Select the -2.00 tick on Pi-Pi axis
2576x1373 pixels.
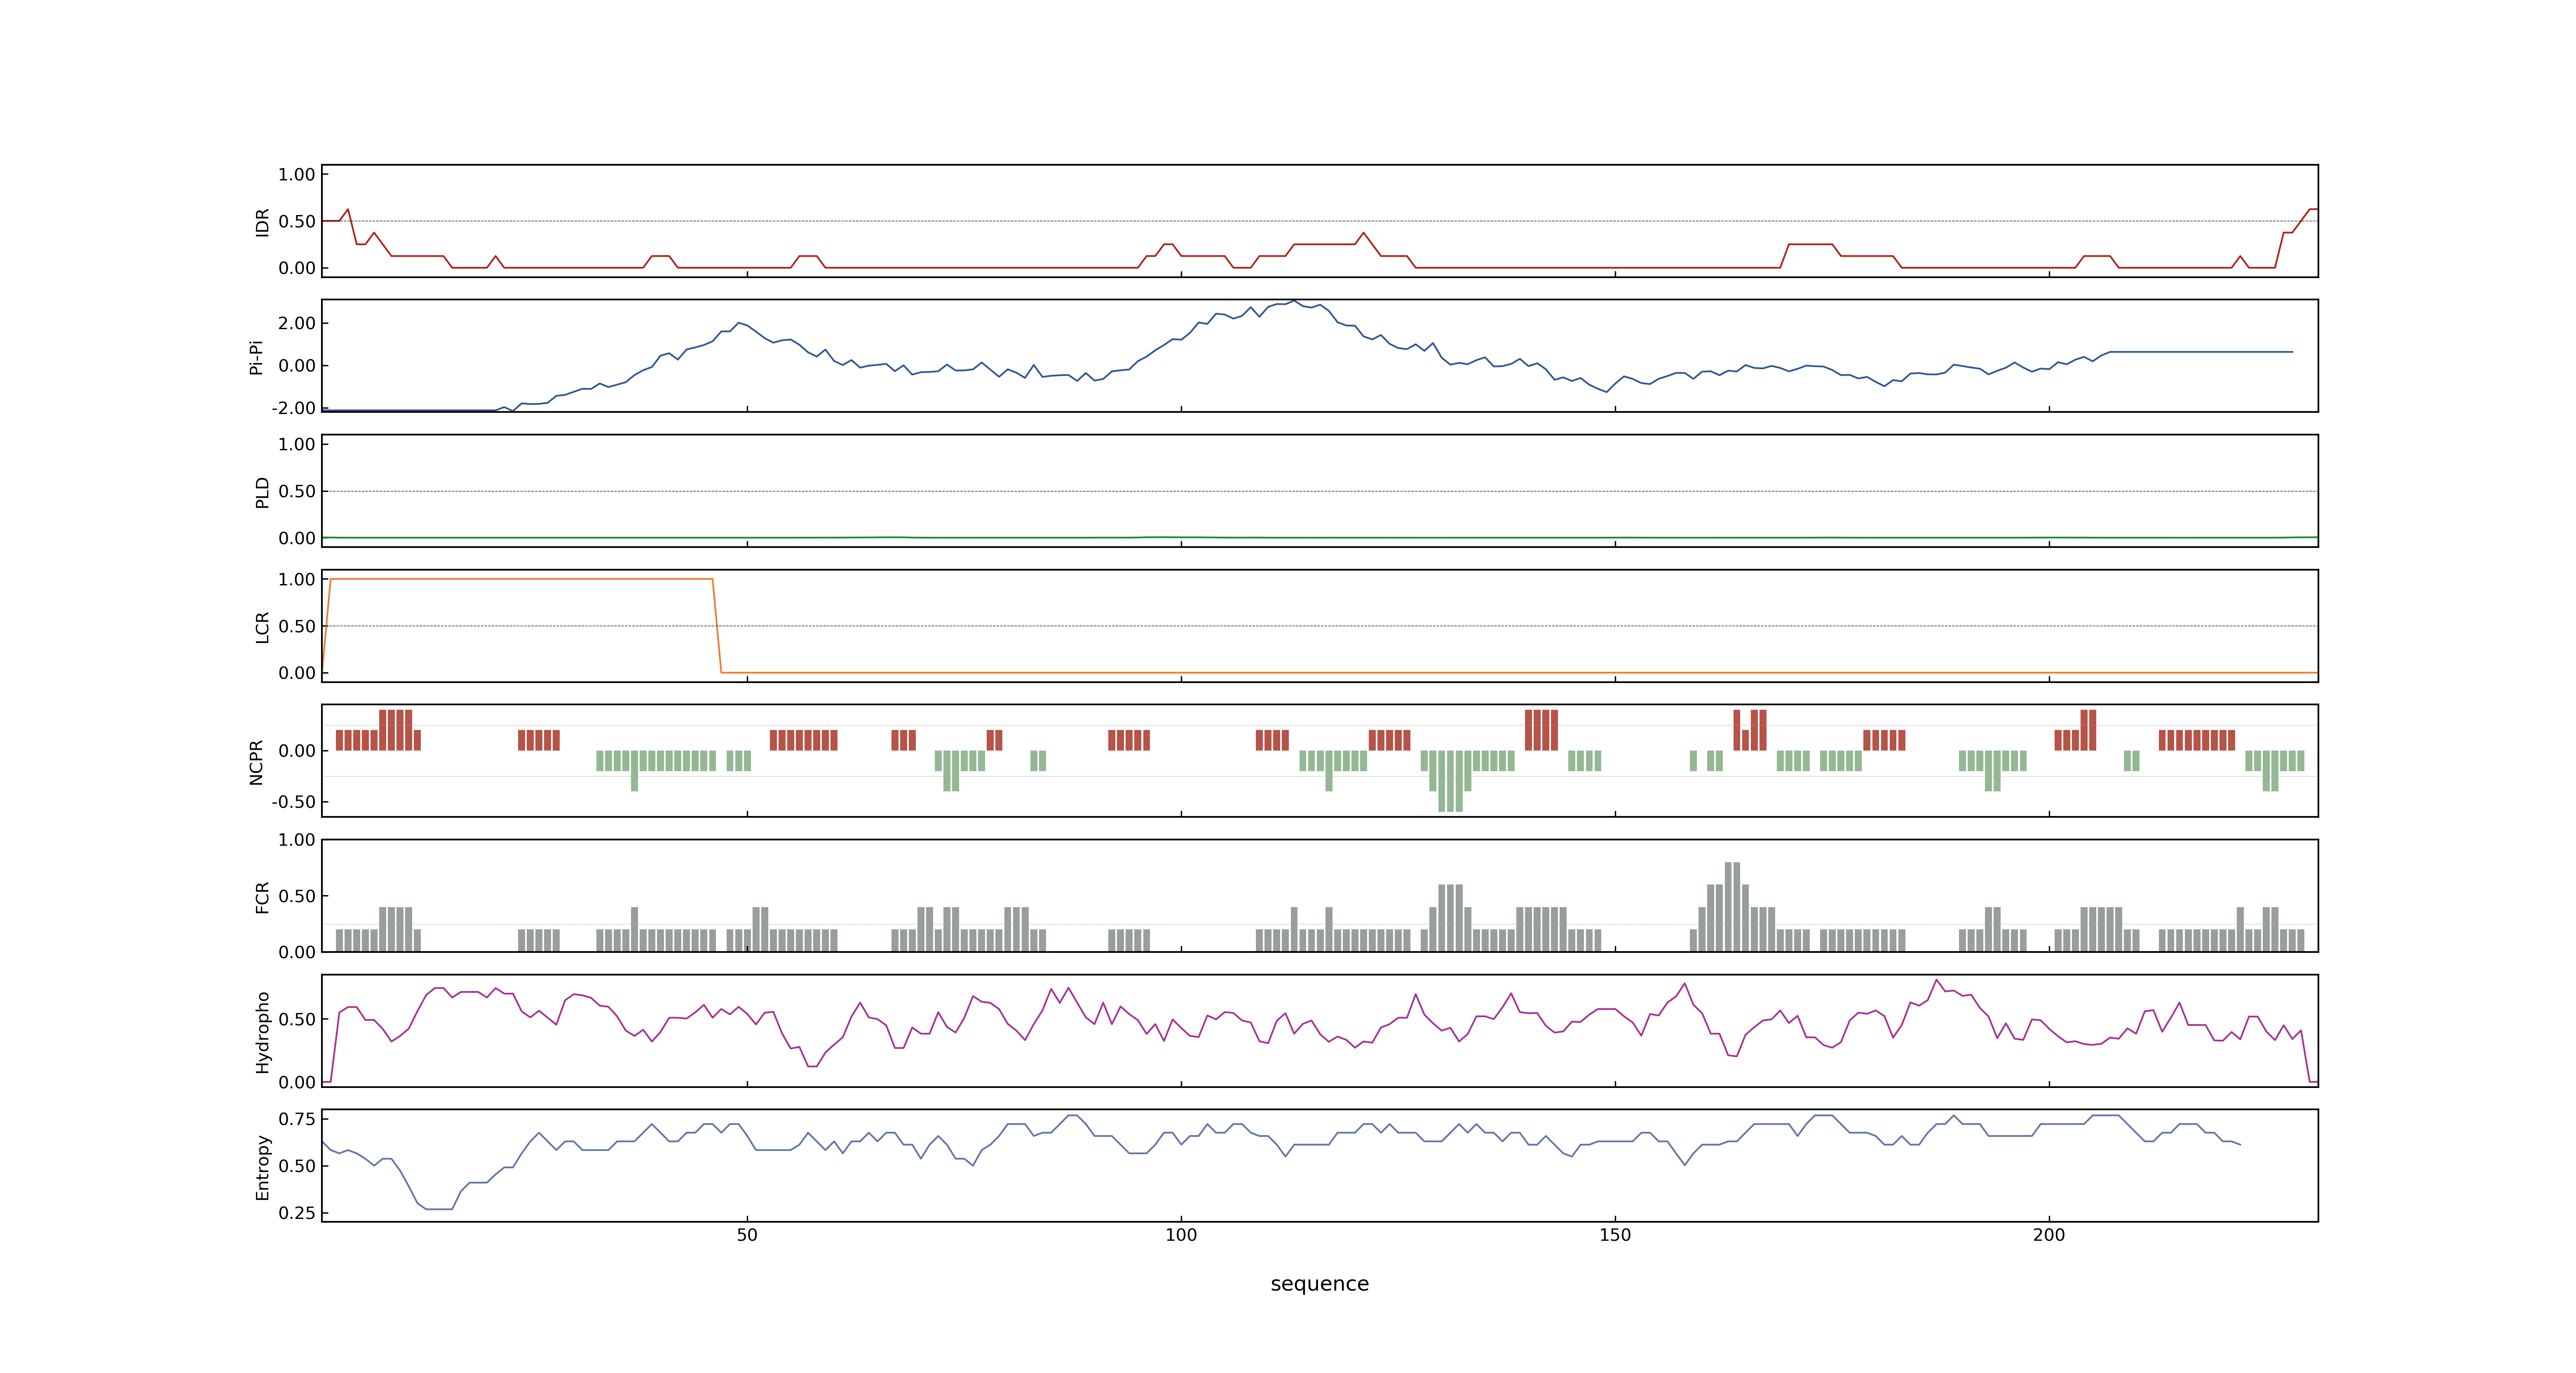tap(293, 408)
